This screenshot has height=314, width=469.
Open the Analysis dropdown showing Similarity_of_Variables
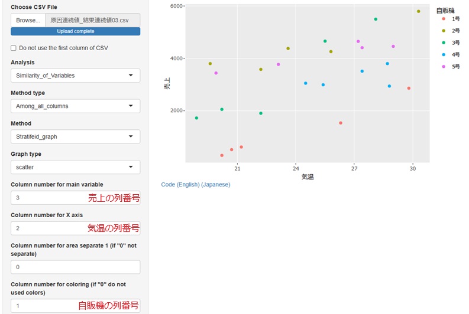coord(75,76)
